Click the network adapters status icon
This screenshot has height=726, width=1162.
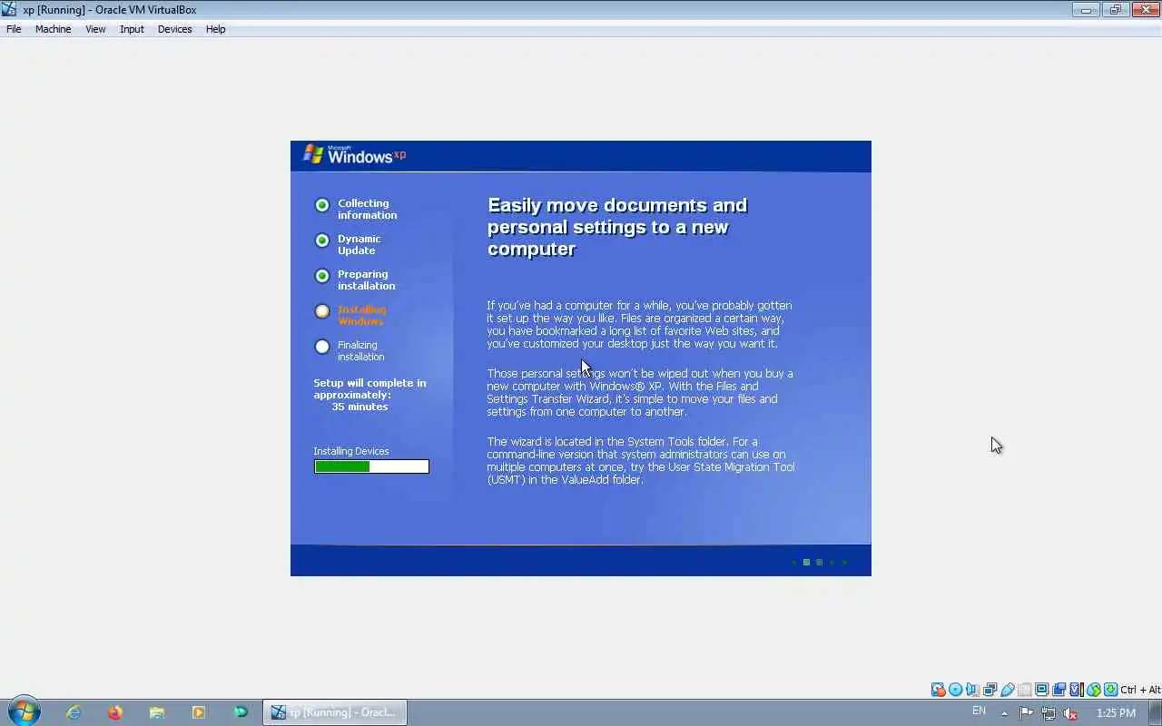point(990,690)
